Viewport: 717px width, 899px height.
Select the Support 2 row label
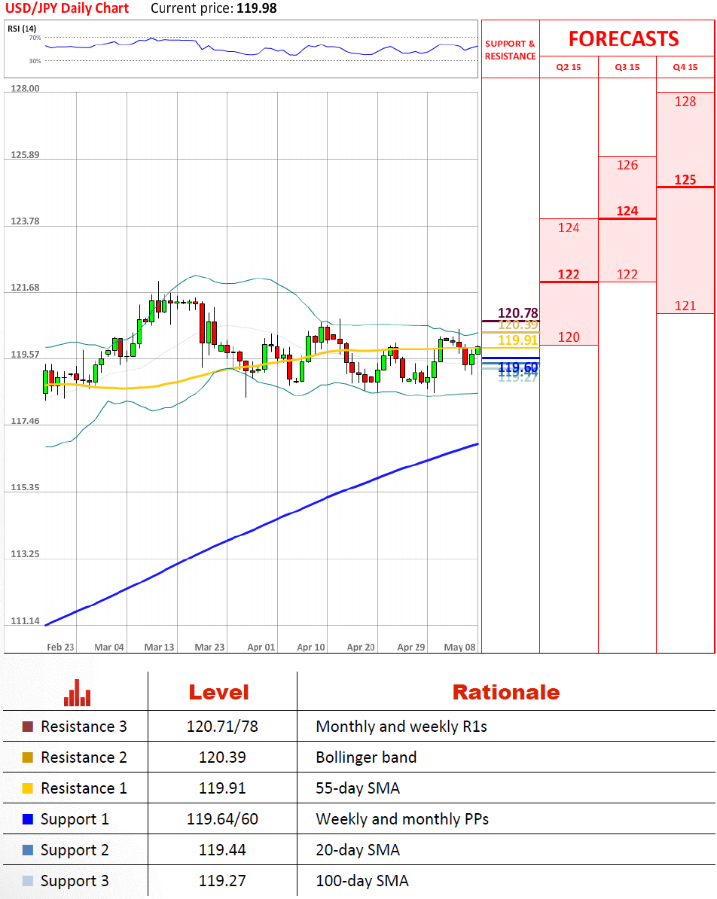pos(75,851)
